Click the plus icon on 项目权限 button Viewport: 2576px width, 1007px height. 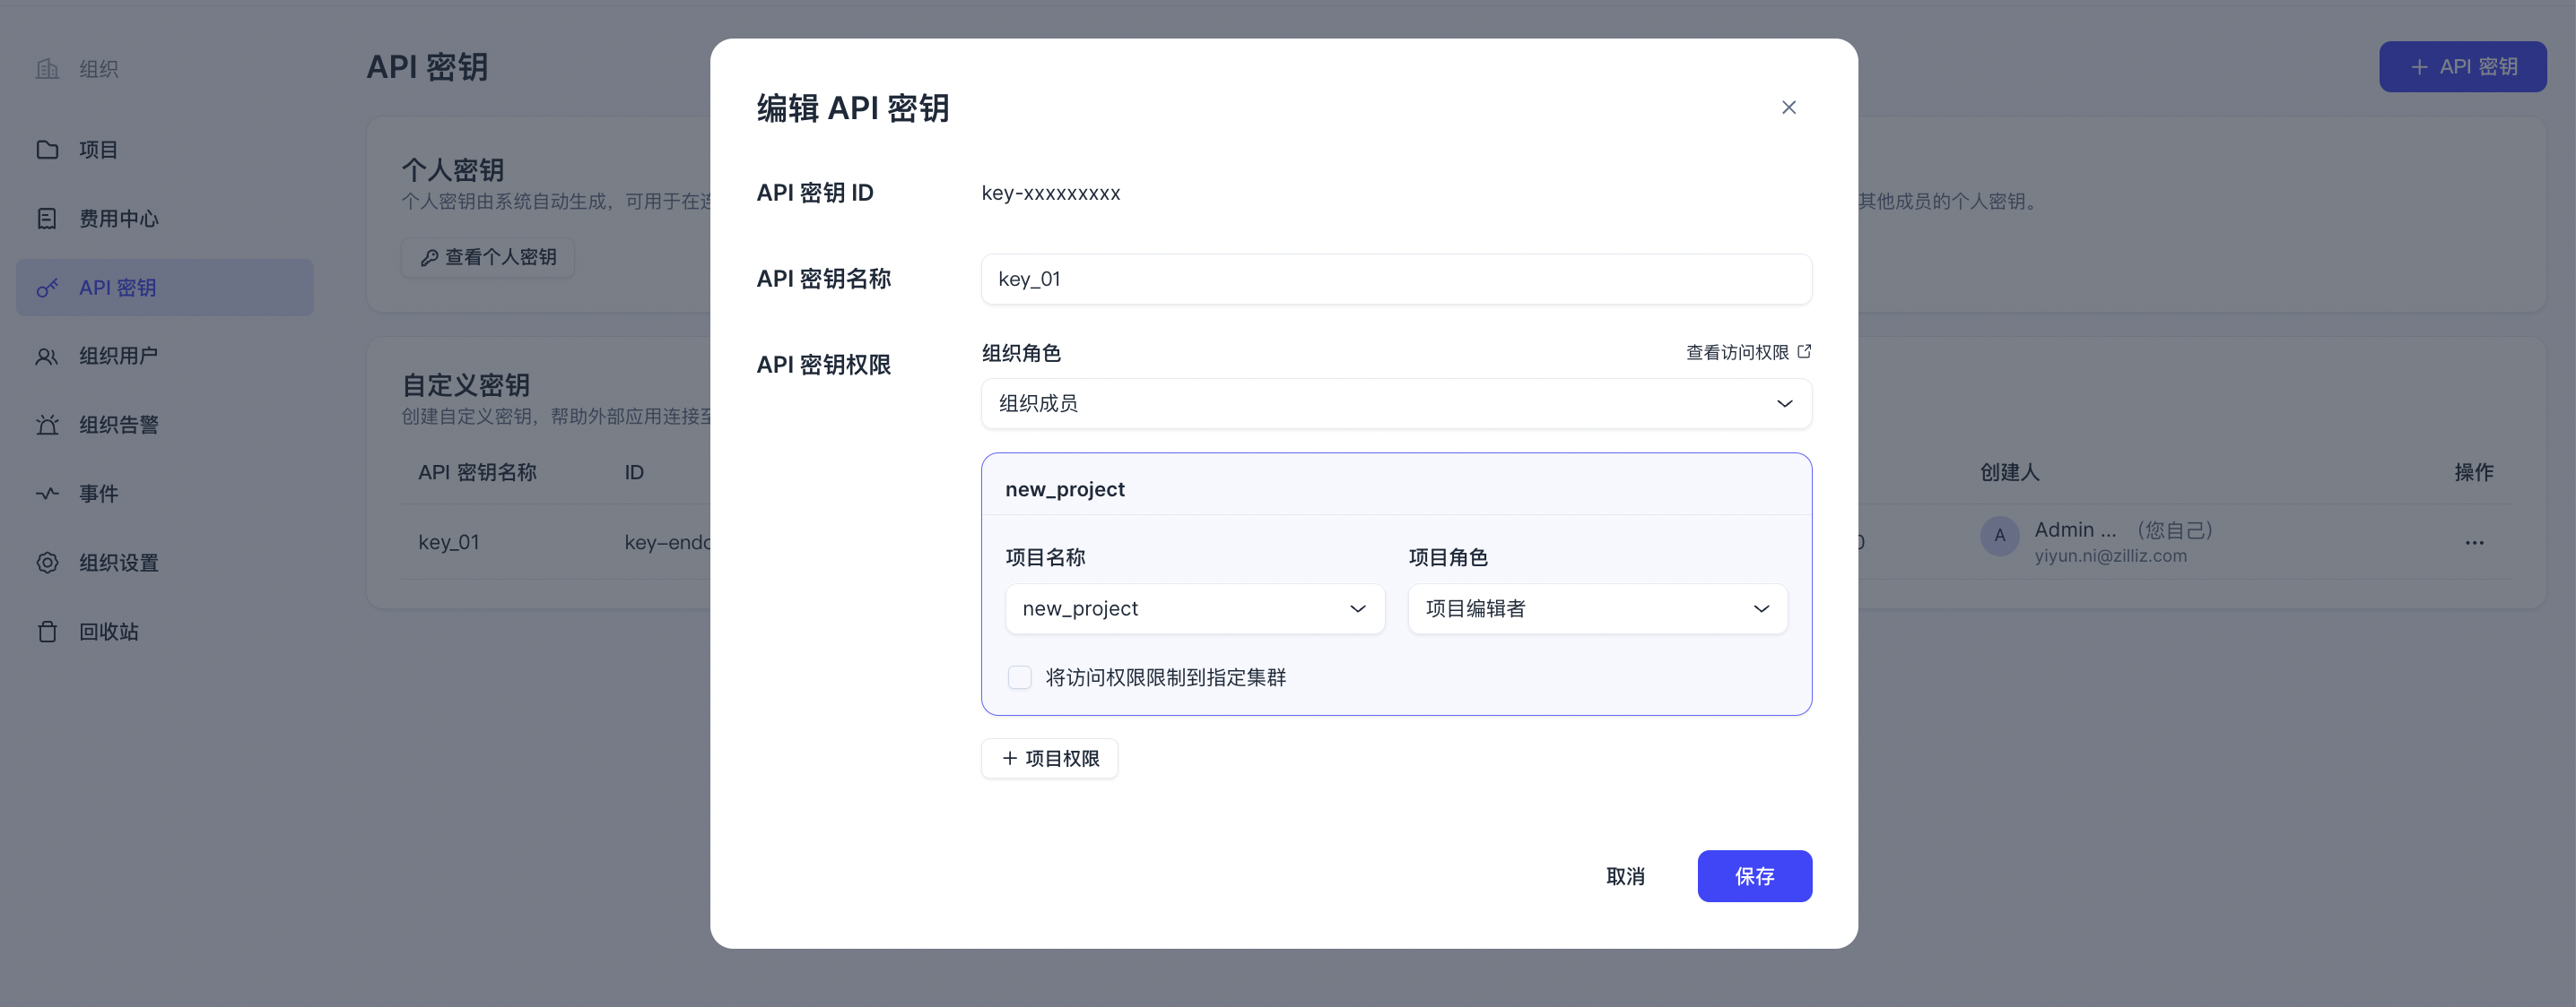tap(1009, 758)
